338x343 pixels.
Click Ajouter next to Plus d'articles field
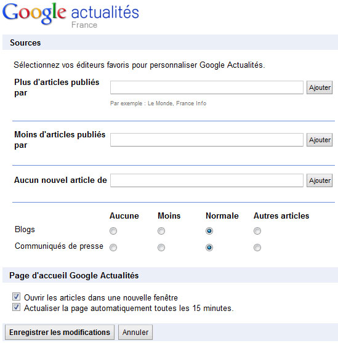(320, 87)
